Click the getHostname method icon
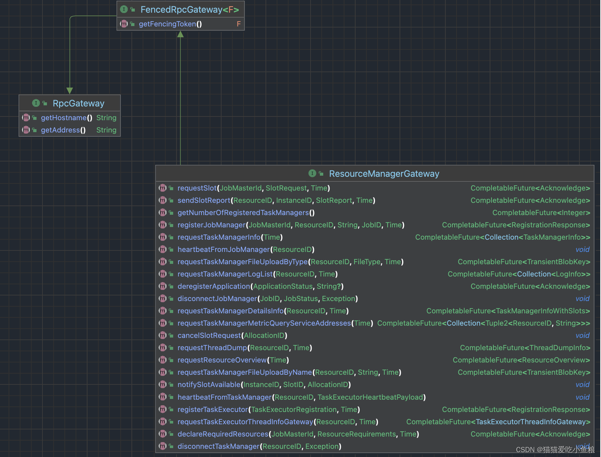Viewport: 601px width, 457px height. point(26,118)
